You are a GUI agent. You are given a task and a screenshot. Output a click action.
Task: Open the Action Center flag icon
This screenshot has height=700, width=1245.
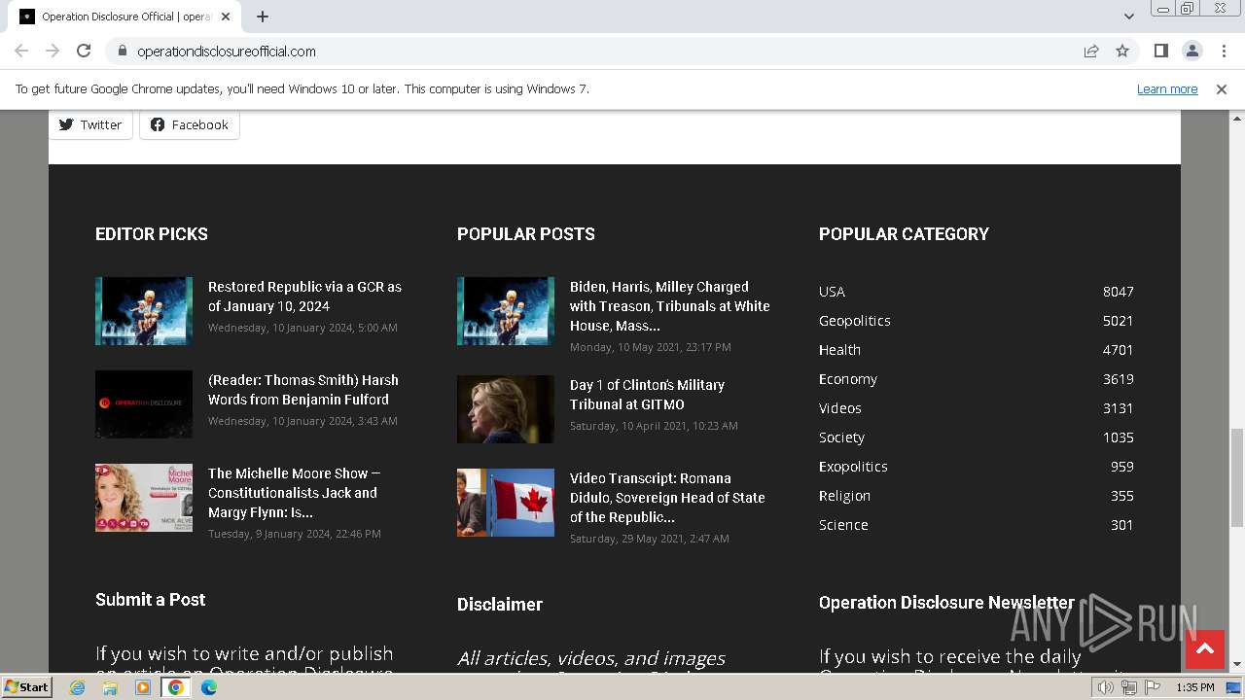pos(1153,687)
